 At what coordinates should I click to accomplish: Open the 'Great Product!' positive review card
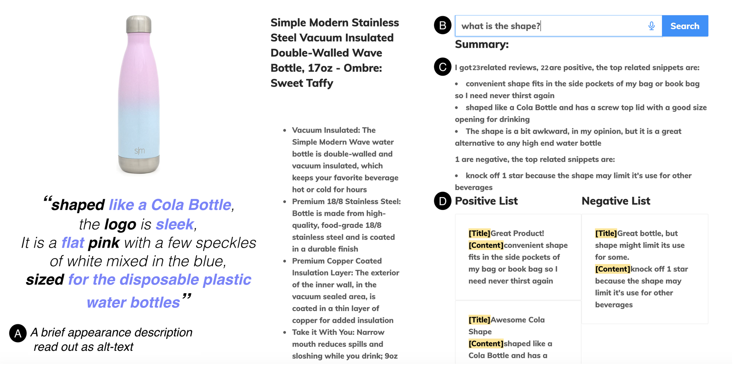[x=518, y=257]
